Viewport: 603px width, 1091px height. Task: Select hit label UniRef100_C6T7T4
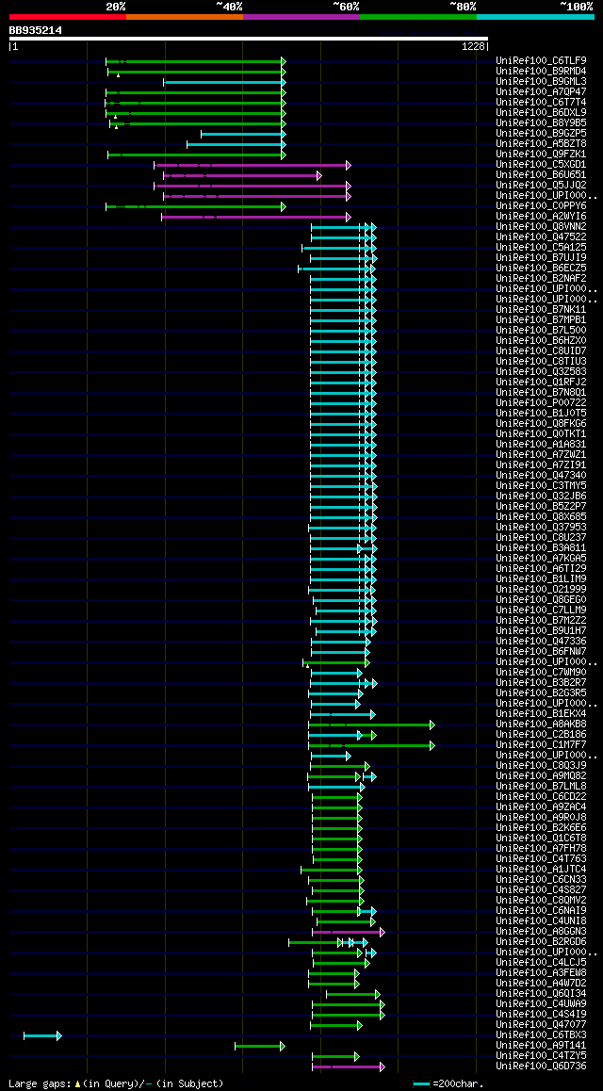(541, 103)
